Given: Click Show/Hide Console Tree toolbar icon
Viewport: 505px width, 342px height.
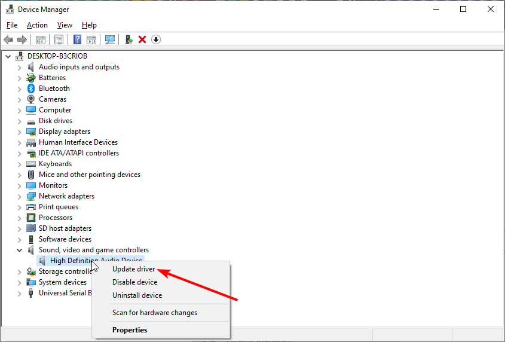Looking at the screenshot, I should 41,39.
